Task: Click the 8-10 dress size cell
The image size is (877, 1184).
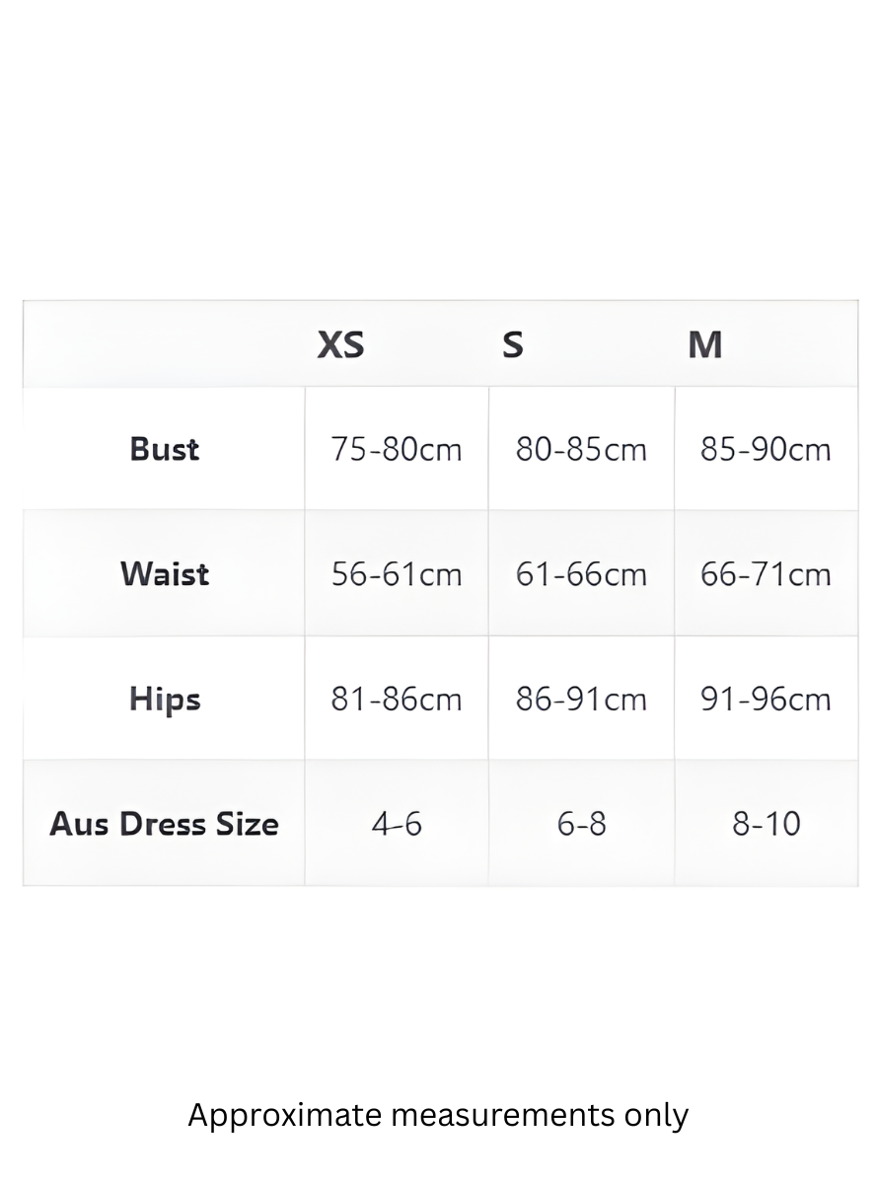Action: (x=766, y=824)
